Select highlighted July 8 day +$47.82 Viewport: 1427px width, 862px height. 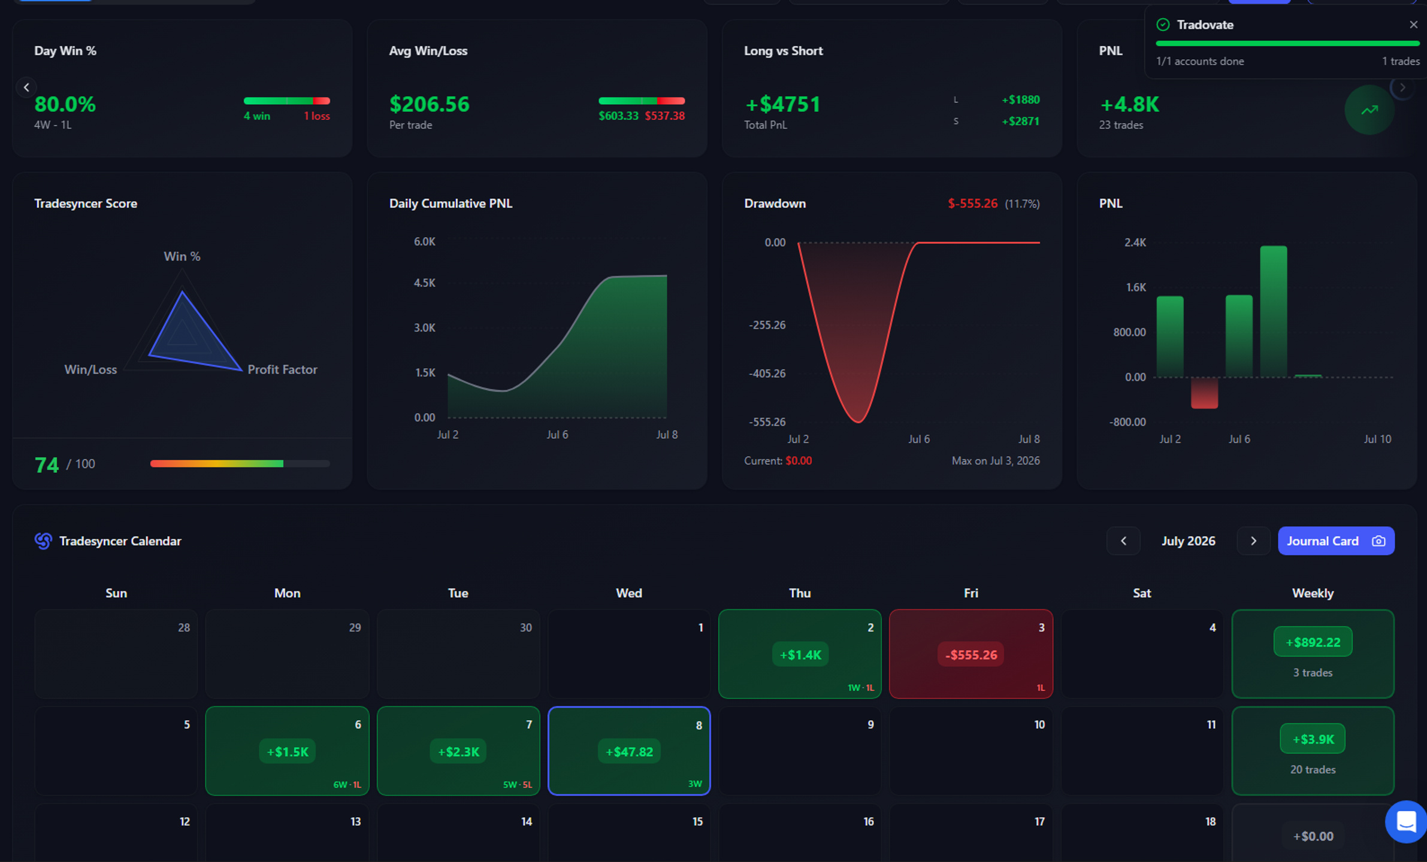tap(629, 751)
